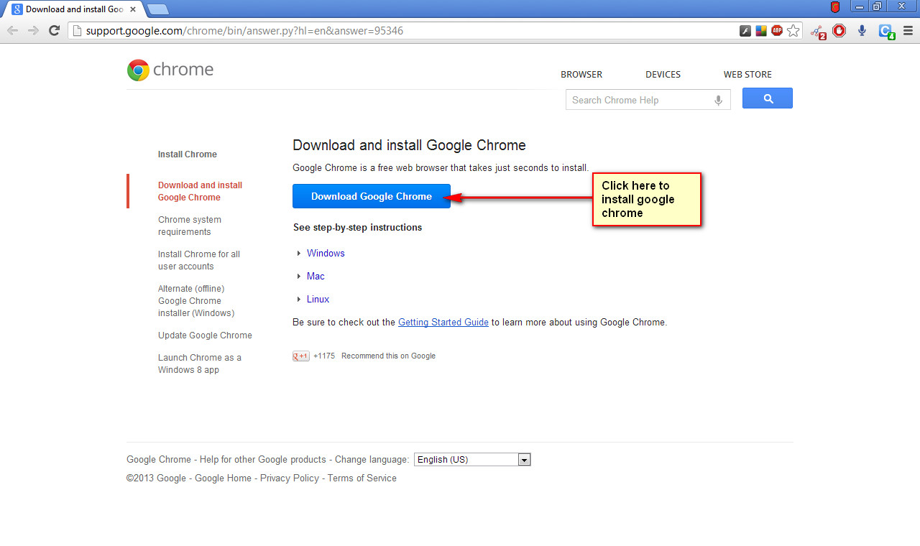Open Chrome system requirements in sidebar
The image size is (920, 546).
point(190,226)
